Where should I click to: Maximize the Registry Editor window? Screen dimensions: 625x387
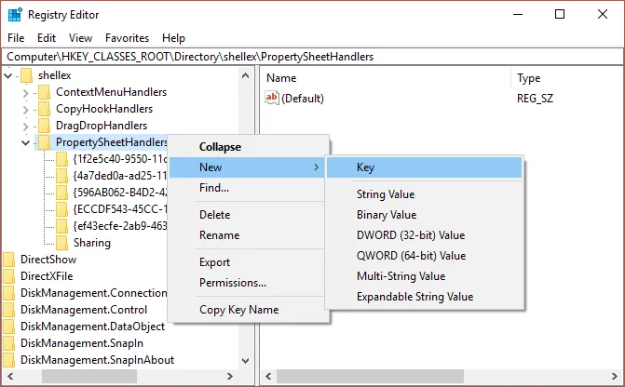tap(560, 14)
